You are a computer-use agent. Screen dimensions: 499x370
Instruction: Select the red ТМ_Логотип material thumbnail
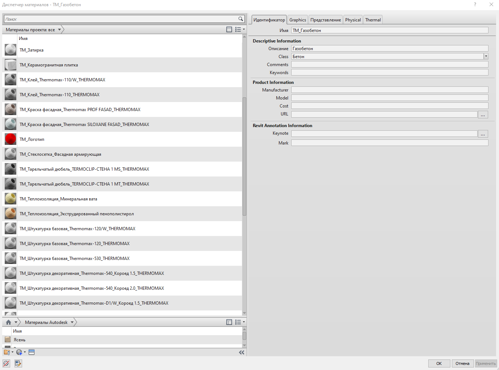tap(11, 139)
